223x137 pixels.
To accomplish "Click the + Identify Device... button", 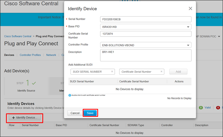I will click(25, 117).
